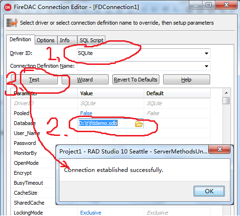The height and width of the screenshot is (216, 240).
Task: Expand the Driver ID dropdown
Action: point(206,54)
